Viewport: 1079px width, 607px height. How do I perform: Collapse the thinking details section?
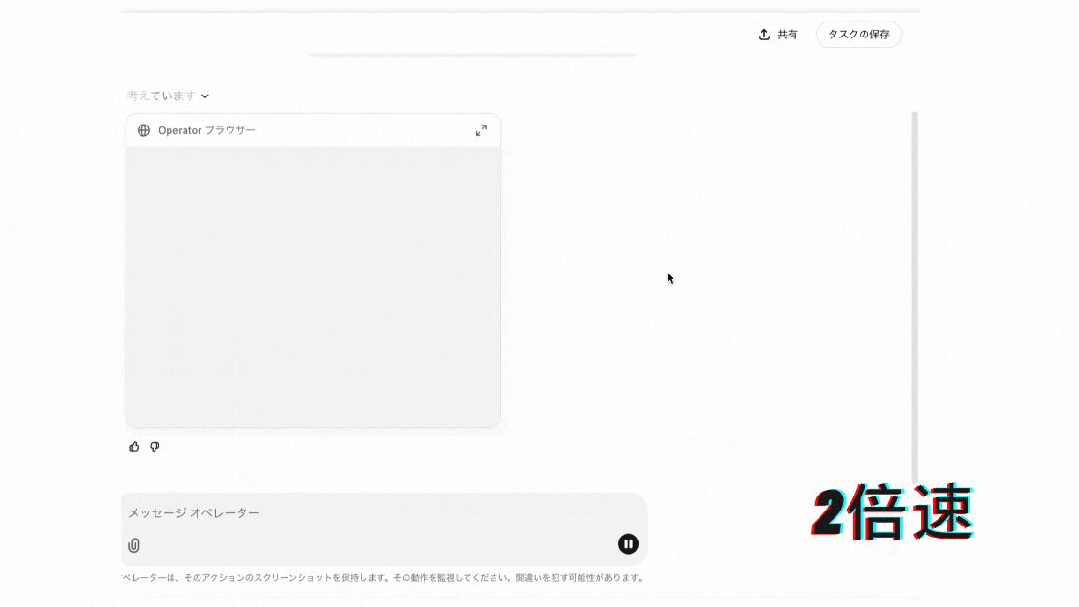point(205,96)
